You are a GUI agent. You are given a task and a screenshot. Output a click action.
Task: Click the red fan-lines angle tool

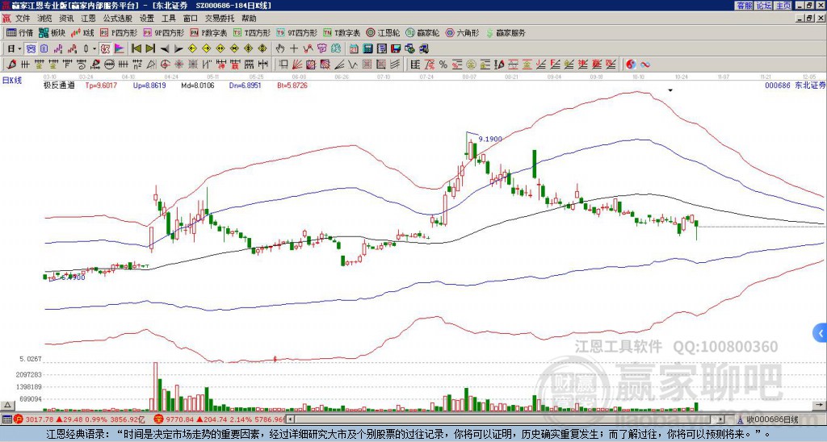[297, 65]
